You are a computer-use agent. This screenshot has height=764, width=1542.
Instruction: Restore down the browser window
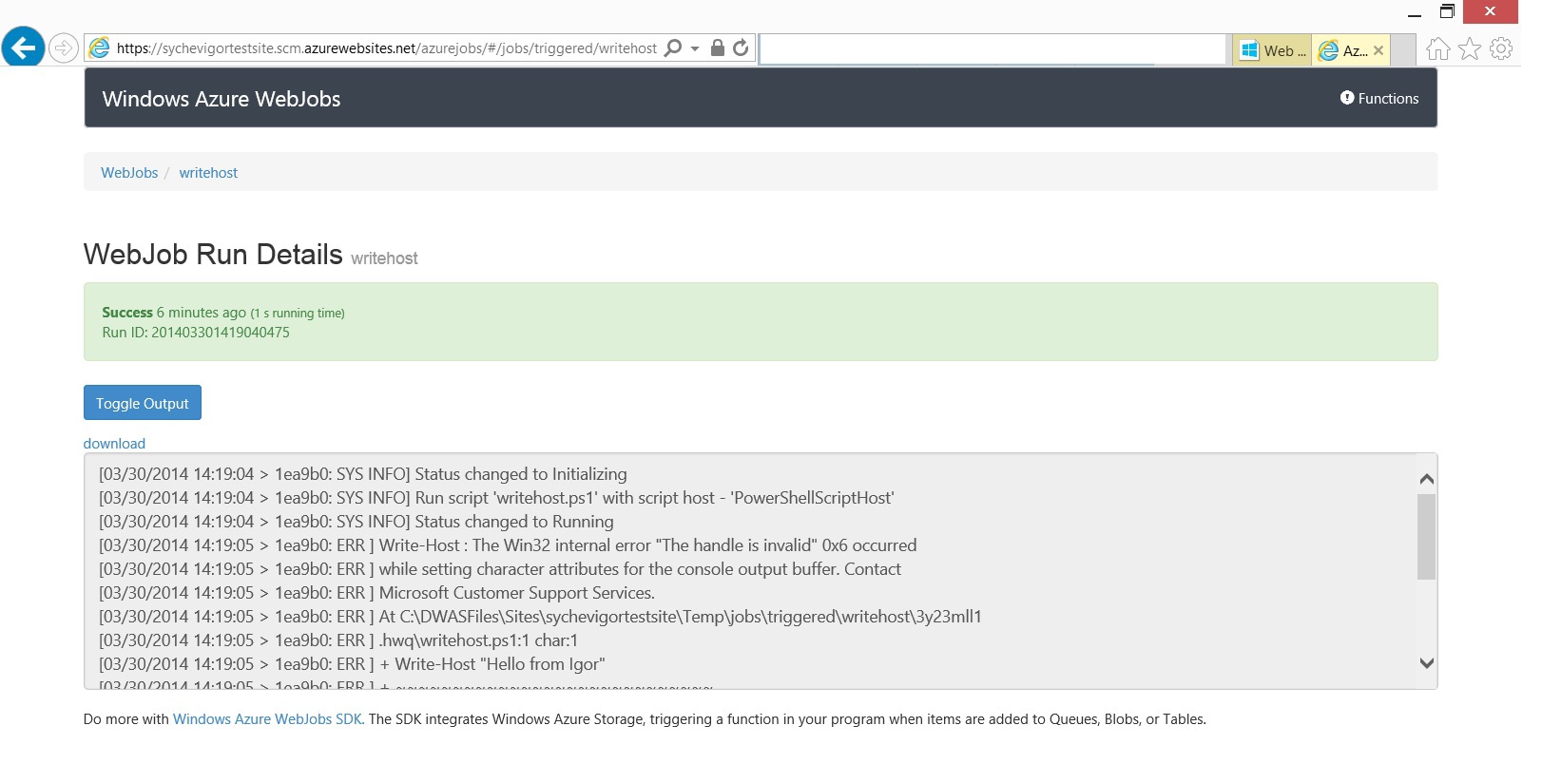(x=1448, y=11)
